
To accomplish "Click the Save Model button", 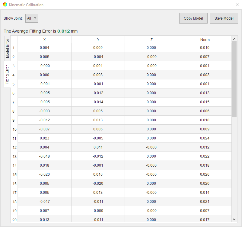I will (x=224, y=18).
